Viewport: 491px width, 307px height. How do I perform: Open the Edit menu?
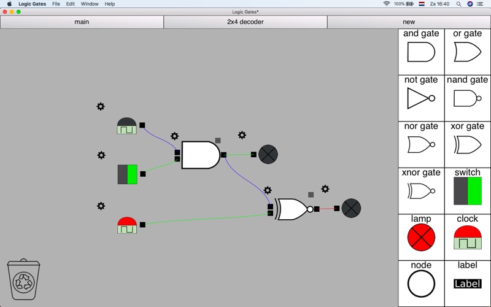point(70,4)
